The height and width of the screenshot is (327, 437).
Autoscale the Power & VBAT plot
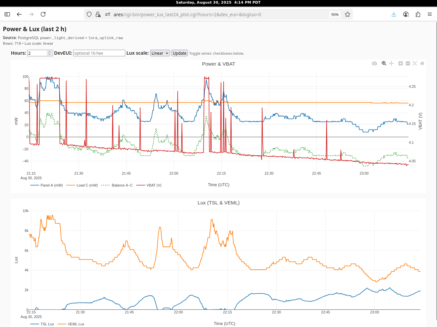pos(415,63)
